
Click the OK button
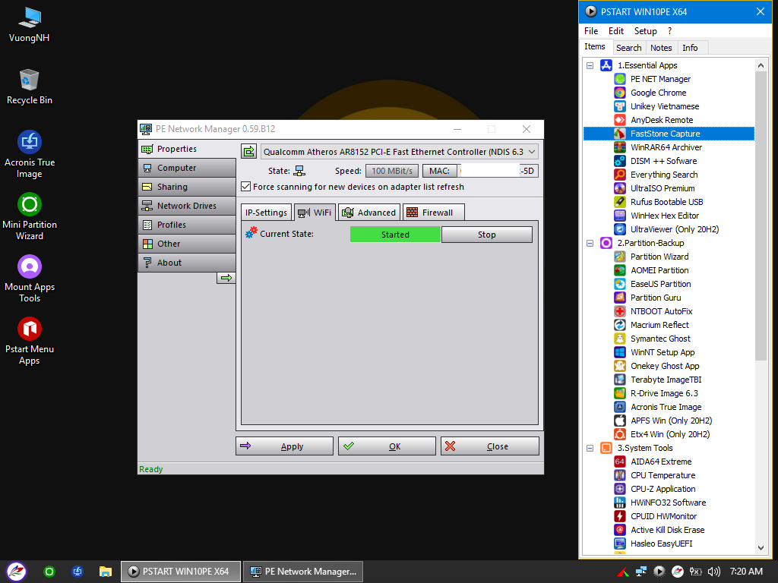[387, 446]
